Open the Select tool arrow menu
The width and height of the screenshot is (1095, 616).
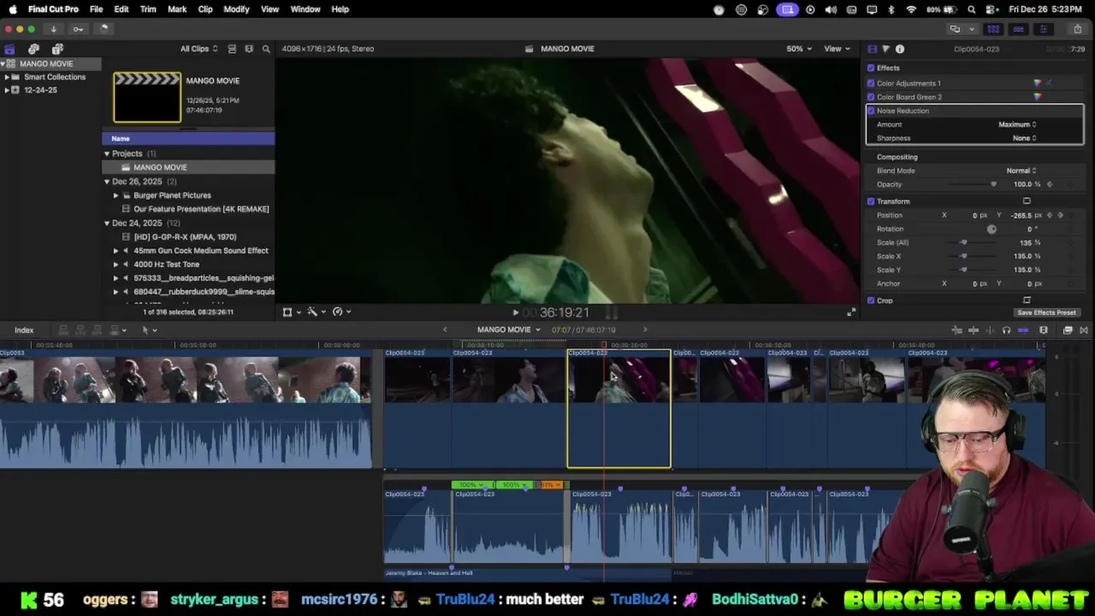(x=149, y=330)
